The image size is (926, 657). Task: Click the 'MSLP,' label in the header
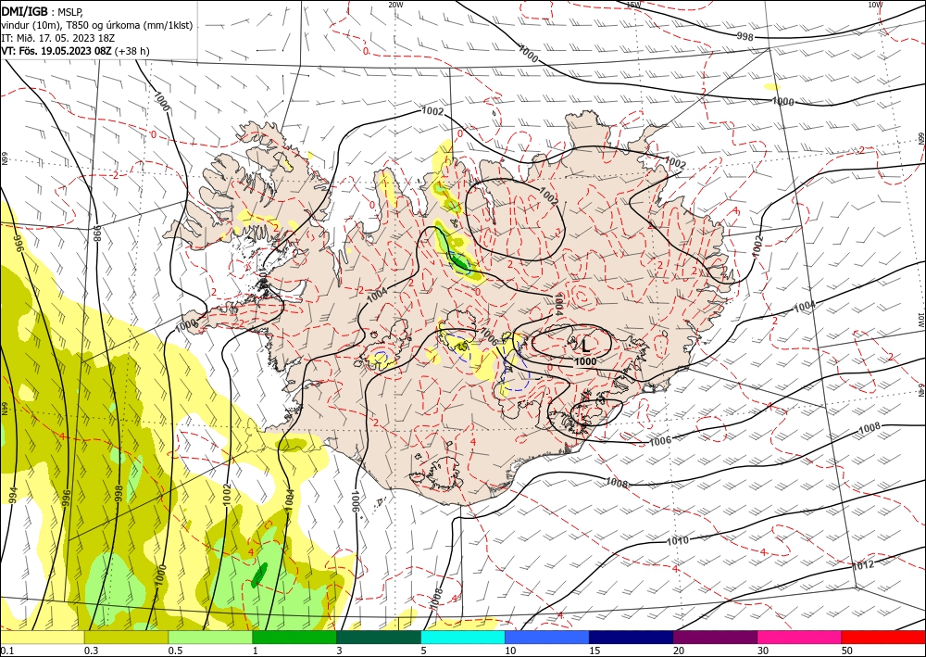[x=71, y=10]
